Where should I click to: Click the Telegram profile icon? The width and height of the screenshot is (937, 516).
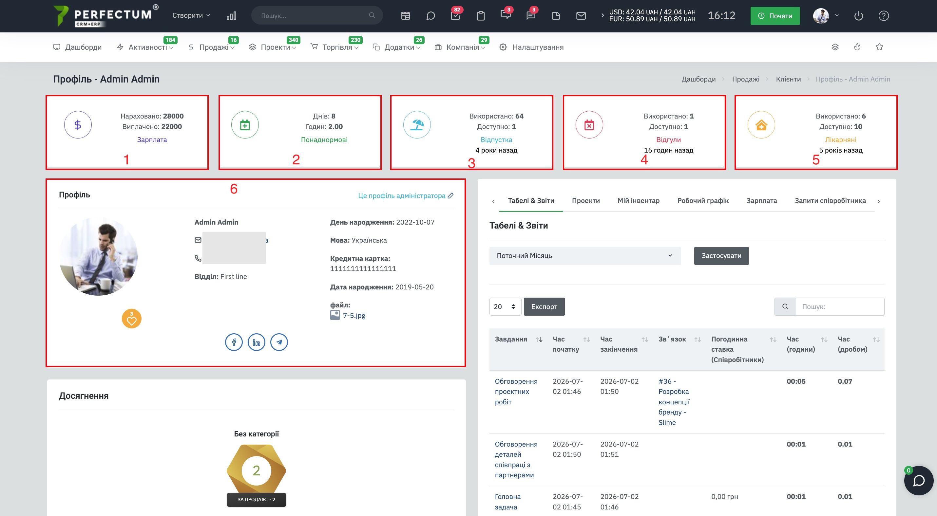[279, 342]
